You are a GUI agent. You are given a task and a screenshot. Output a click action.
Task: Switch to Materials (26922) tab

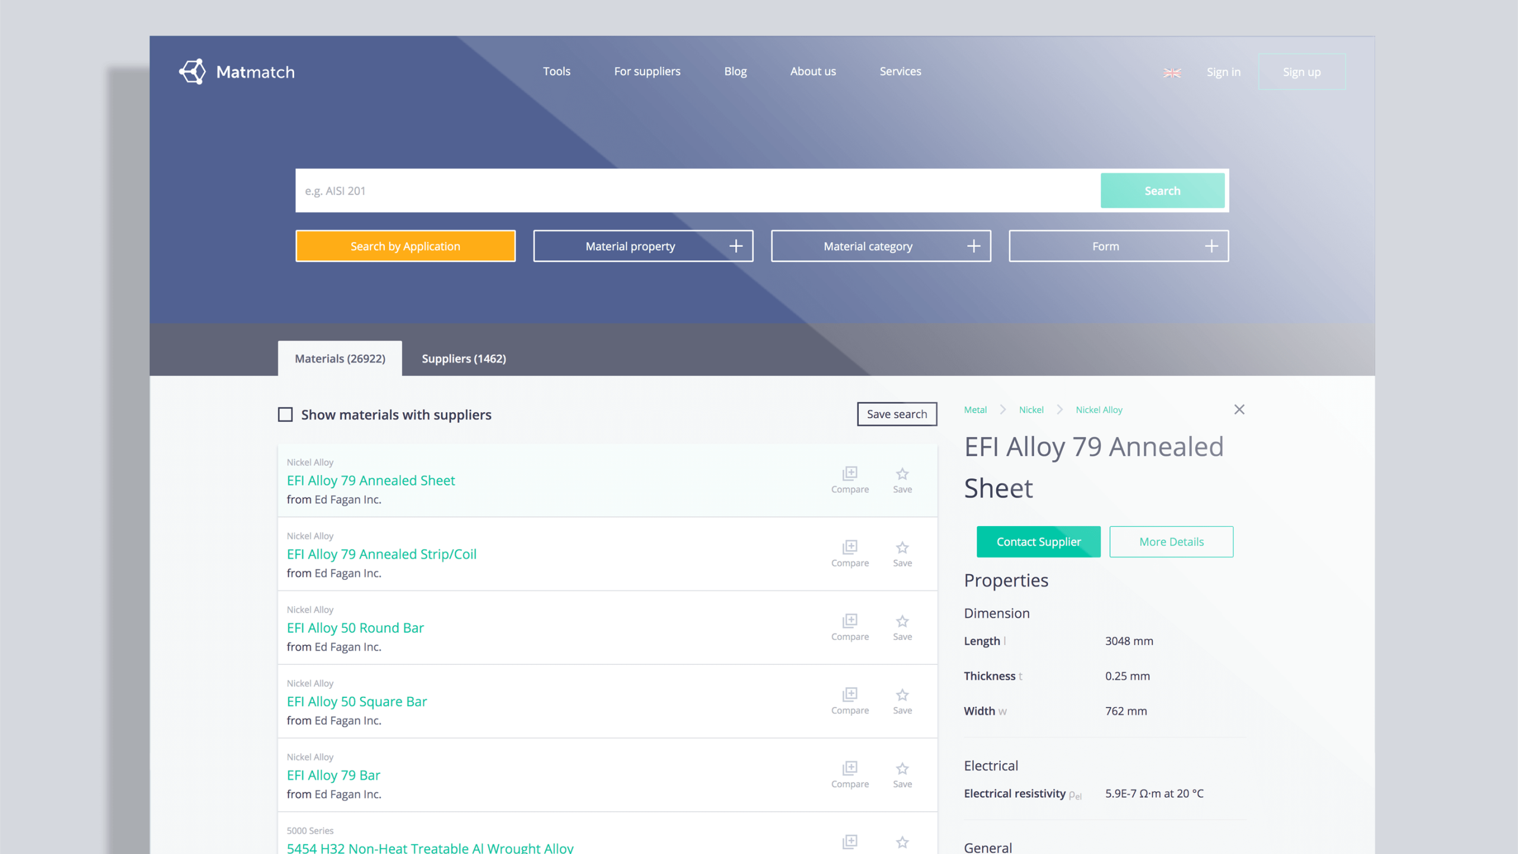click(340, 358)
